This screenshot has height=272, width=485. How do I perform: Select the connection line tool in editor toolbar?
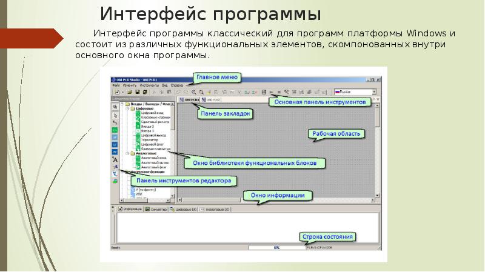click(115, 122)
